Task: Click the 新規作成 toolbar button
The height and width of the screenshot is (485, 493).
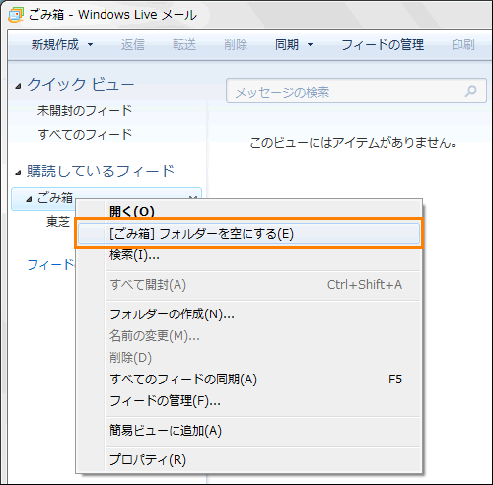Action: click(x=55, y=45)
